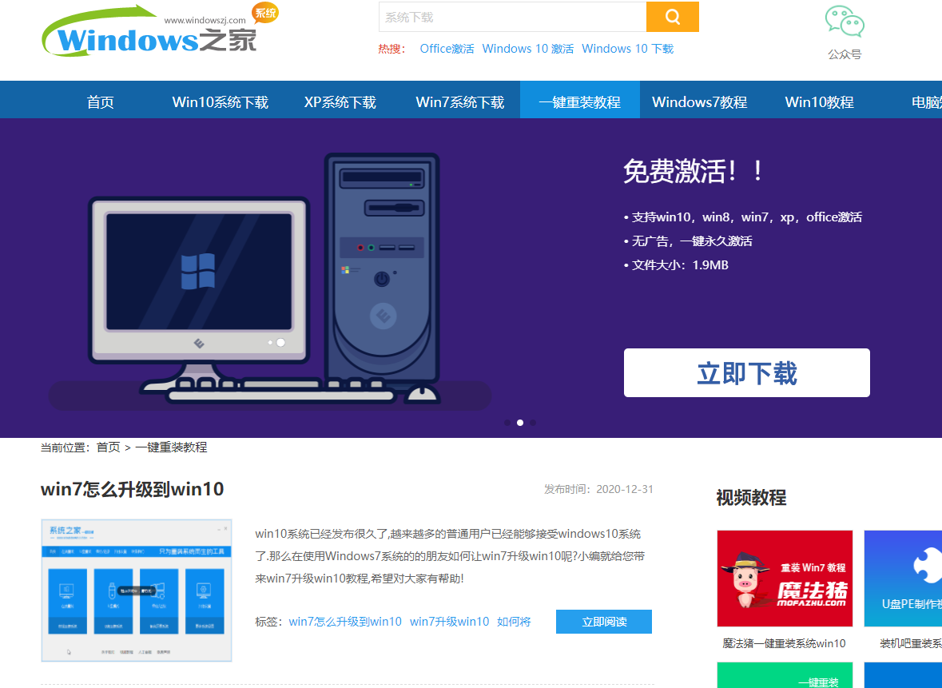This screenshot has width=942, height=688.
Task: Click the 魔法猪 video tutorial thumbnail
Action: 784,578
